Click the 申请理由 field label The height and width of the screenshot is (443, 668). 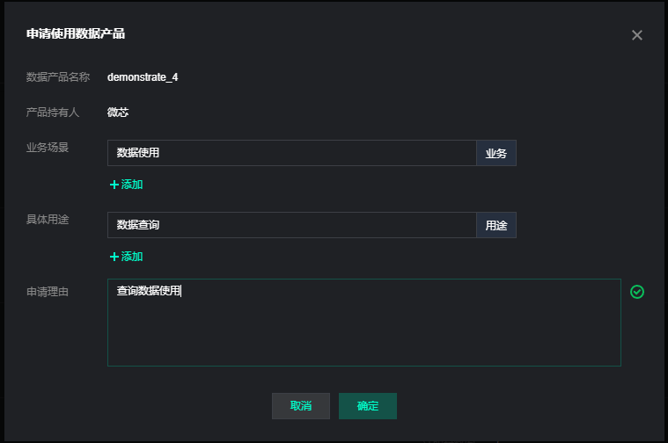[48, 291]
